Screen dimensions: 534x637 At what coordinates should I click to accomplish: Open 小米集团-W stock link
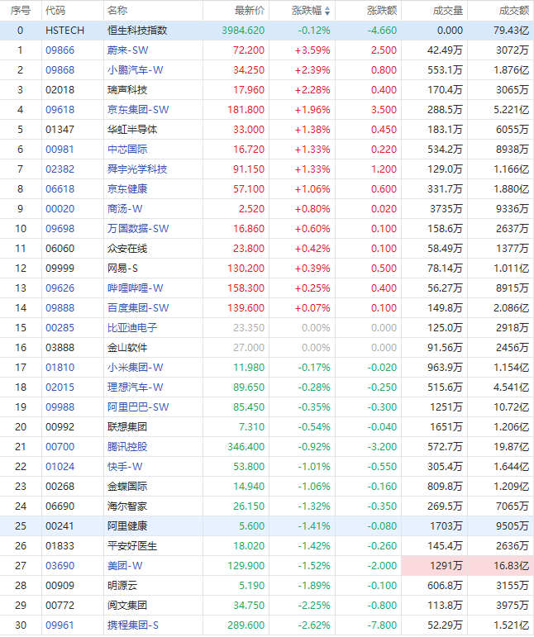click(135, 368)
